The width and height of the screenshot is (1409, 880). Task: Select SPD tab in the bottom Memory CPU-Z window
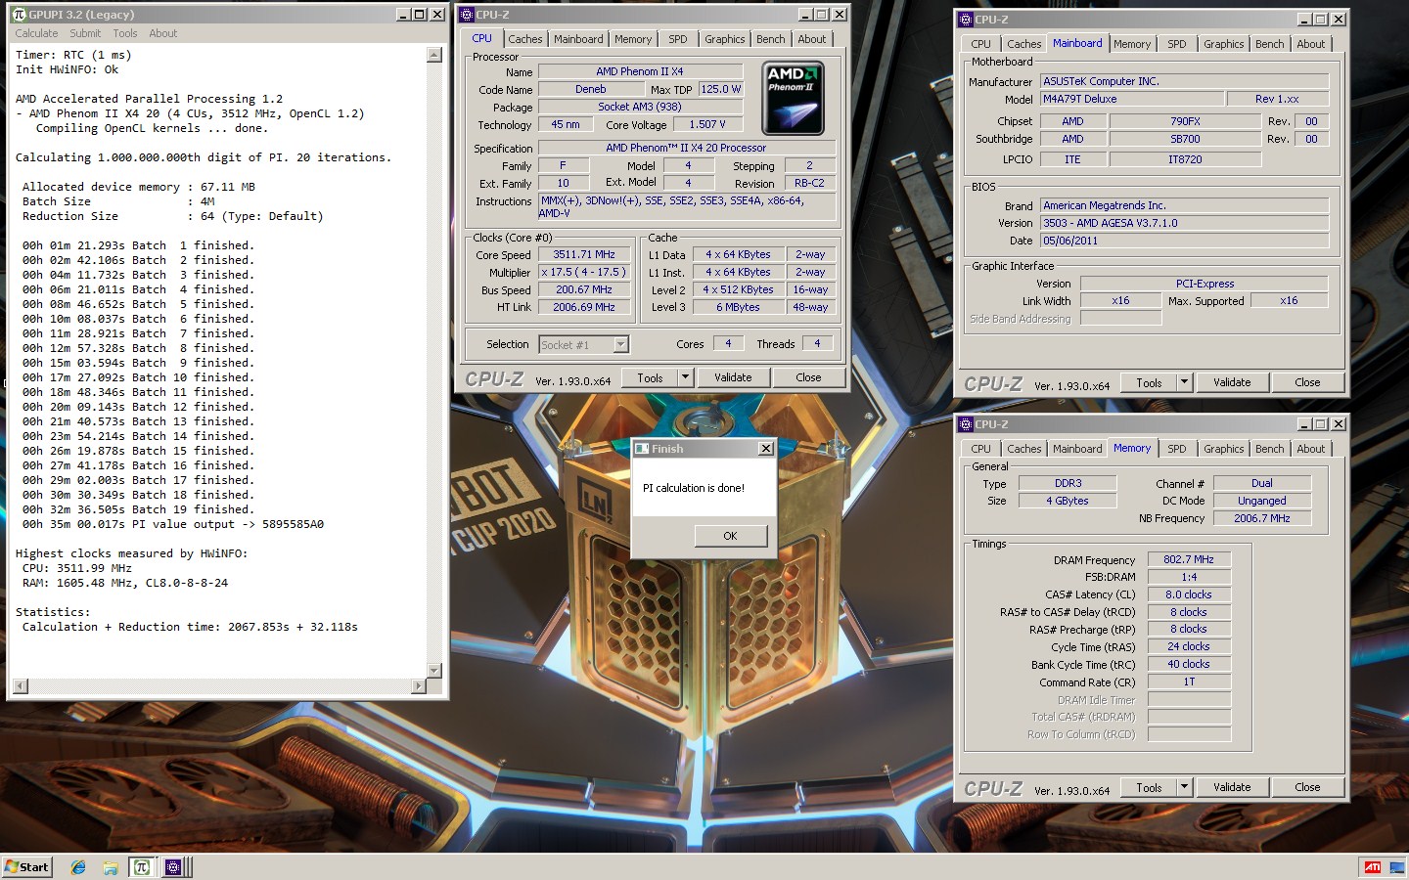point(1177,449)
